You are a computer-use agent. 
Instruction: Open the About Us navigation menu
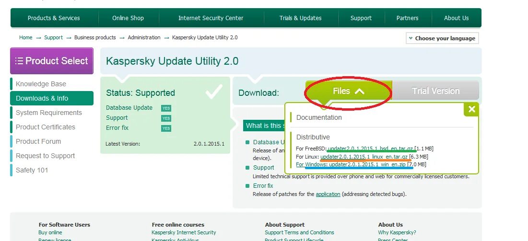point(456,18)
